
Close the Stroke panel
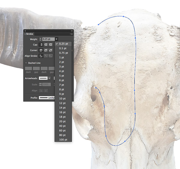(x=25, y=31)
